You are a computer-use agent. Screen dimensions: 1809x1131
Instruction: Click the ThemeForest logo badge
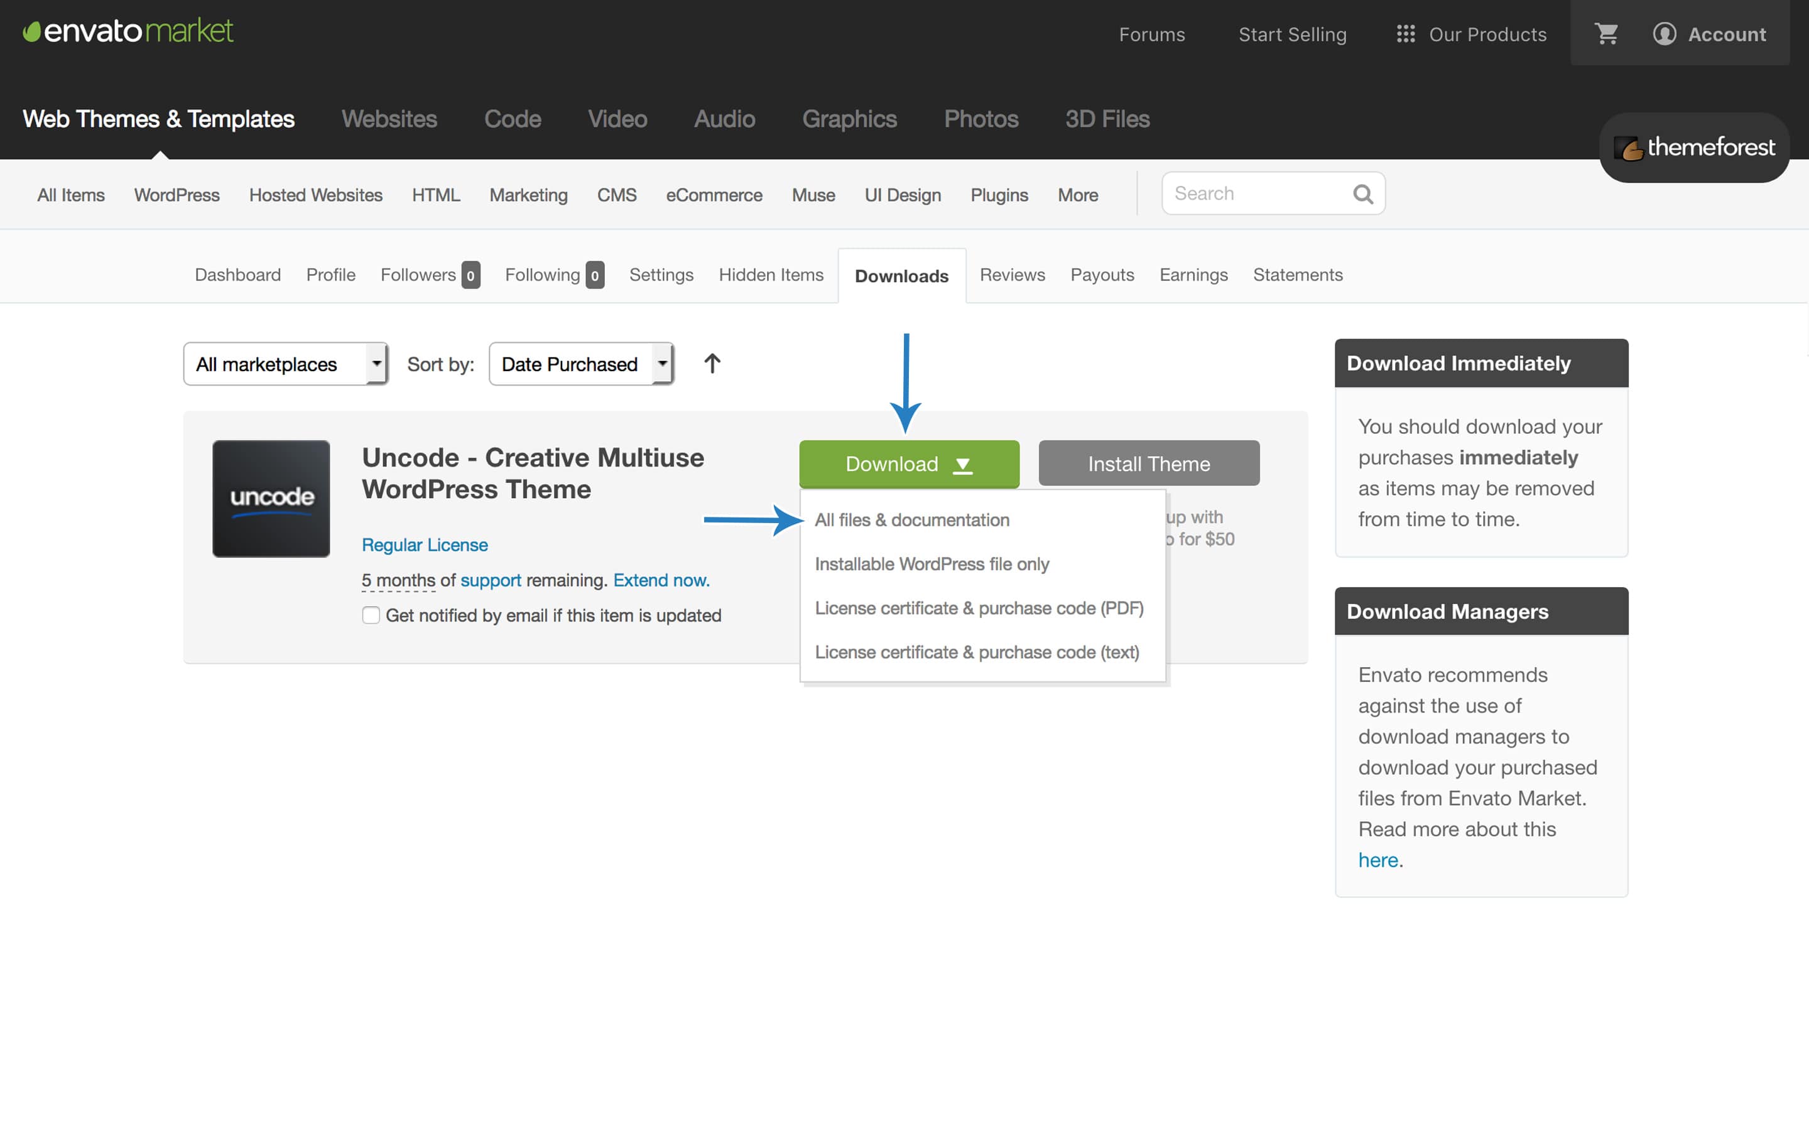pyautogui.click(x=1694, y=148)
